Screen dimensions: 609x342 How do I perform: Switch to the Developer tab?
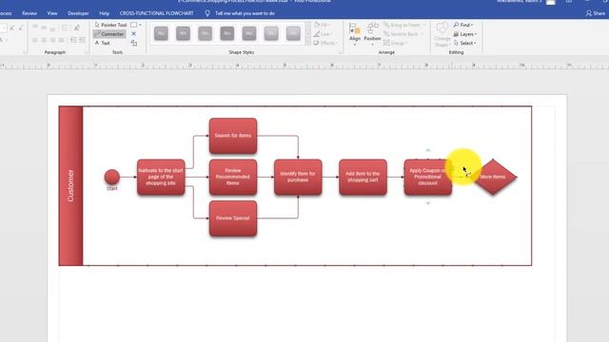[78, 13]
